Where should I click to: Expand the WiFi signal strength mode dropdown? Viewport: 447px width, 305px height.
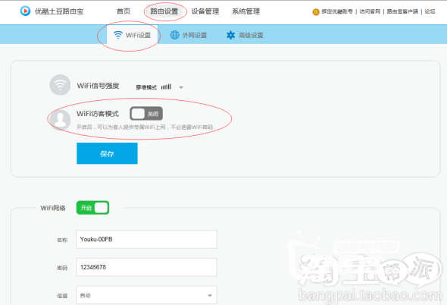(x=181, y=87)
